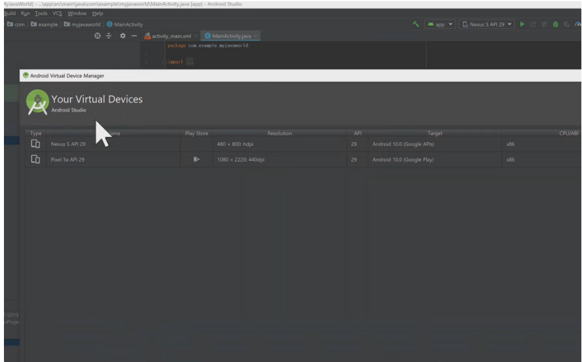Screen dimensions: 582x362
Task: Select the Nexus S API 29 device name
Action: pos(68,144)
